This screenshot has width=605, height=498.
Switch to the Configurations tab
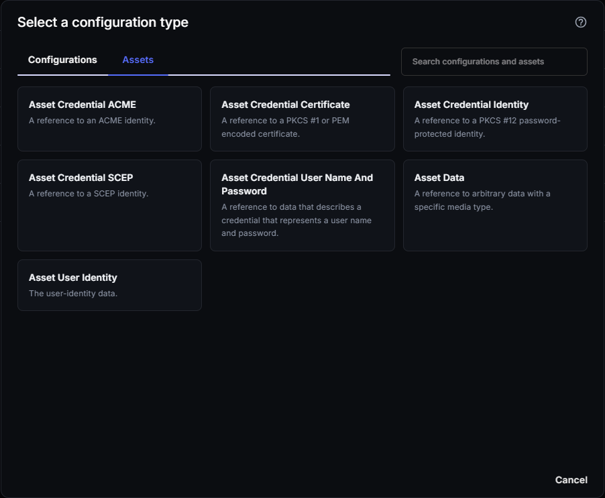pyautogui.click(x=62, y=60)
